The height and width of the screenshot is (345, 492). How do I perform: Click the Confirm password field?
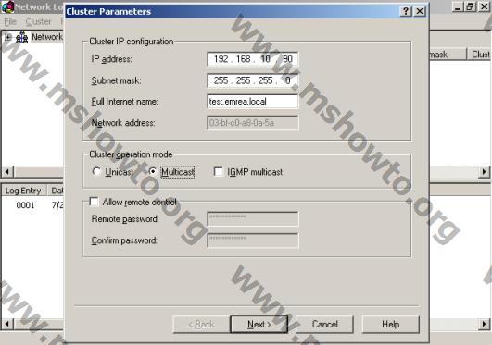[253, 240]
